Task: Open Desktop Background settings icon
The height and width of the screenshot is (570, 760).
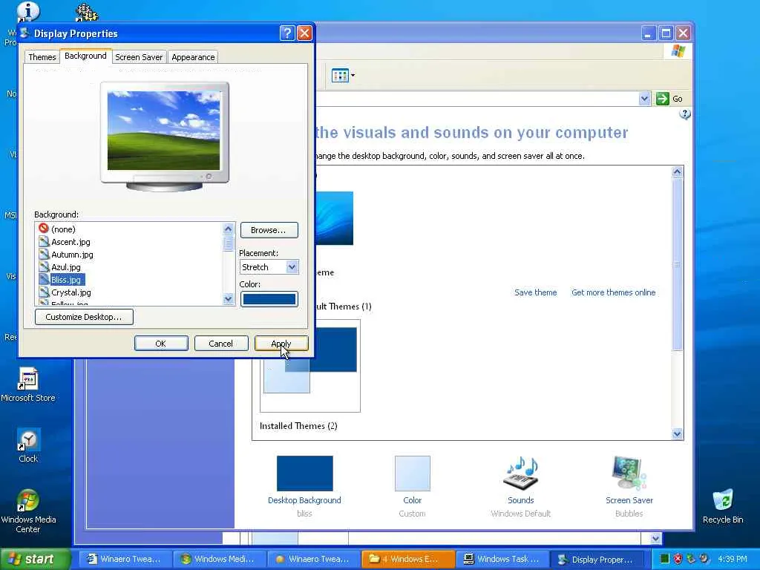Action: point(304,473)
